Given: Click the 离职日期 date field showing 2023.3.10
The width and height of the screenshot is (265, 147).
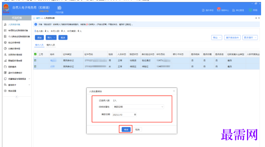Looking at the screenshot, I should (124, 114).
